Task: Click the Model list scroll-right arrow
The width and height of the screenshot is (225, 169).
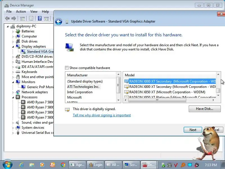Action: [213, 100]
